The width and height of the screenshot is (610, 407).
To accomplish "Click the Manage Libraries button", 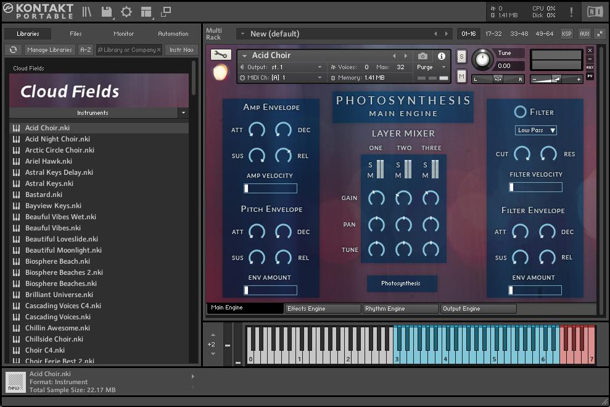I will click(50, 50).
